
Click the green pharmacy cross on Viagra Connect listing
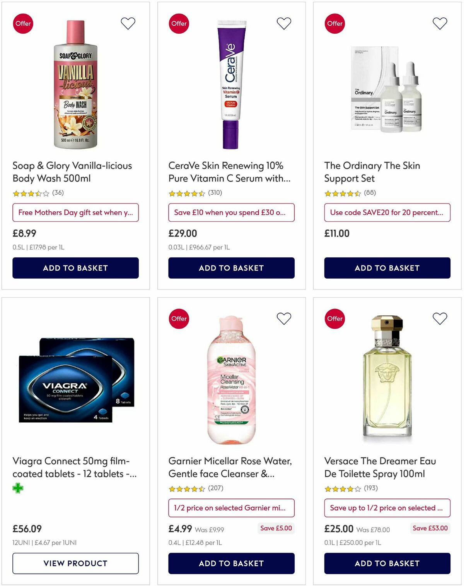pos(18,488)
